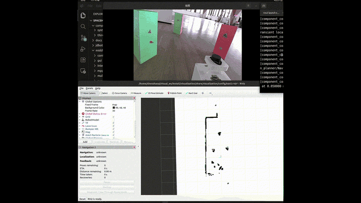Image resolution: width=361 pixels, height=203 pixels.
Task: Expand the Grid display arrow
Action: point(80,117)
